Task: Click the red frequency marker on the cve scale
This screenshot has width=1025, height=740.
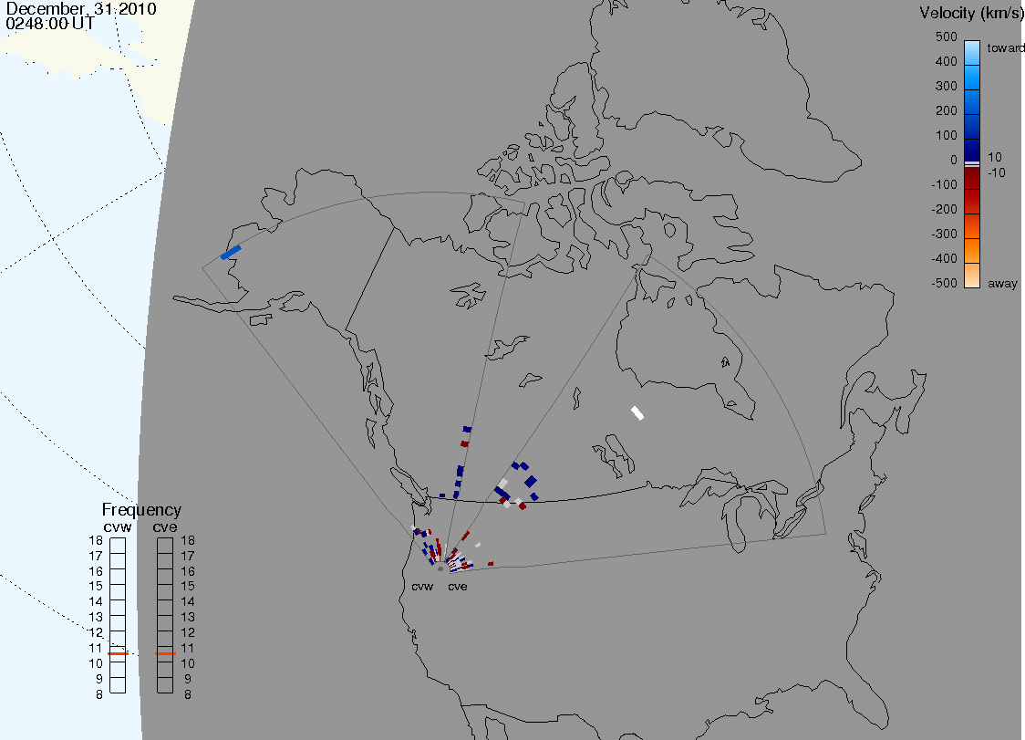Action: (165, 653)
